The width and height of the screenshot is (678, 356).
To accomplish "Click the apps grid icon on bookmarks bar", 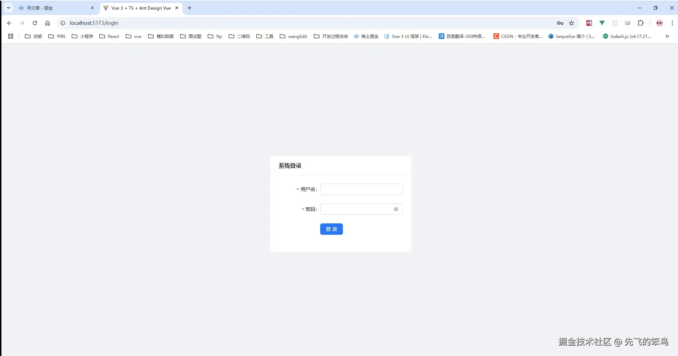I will coord(10,36).
